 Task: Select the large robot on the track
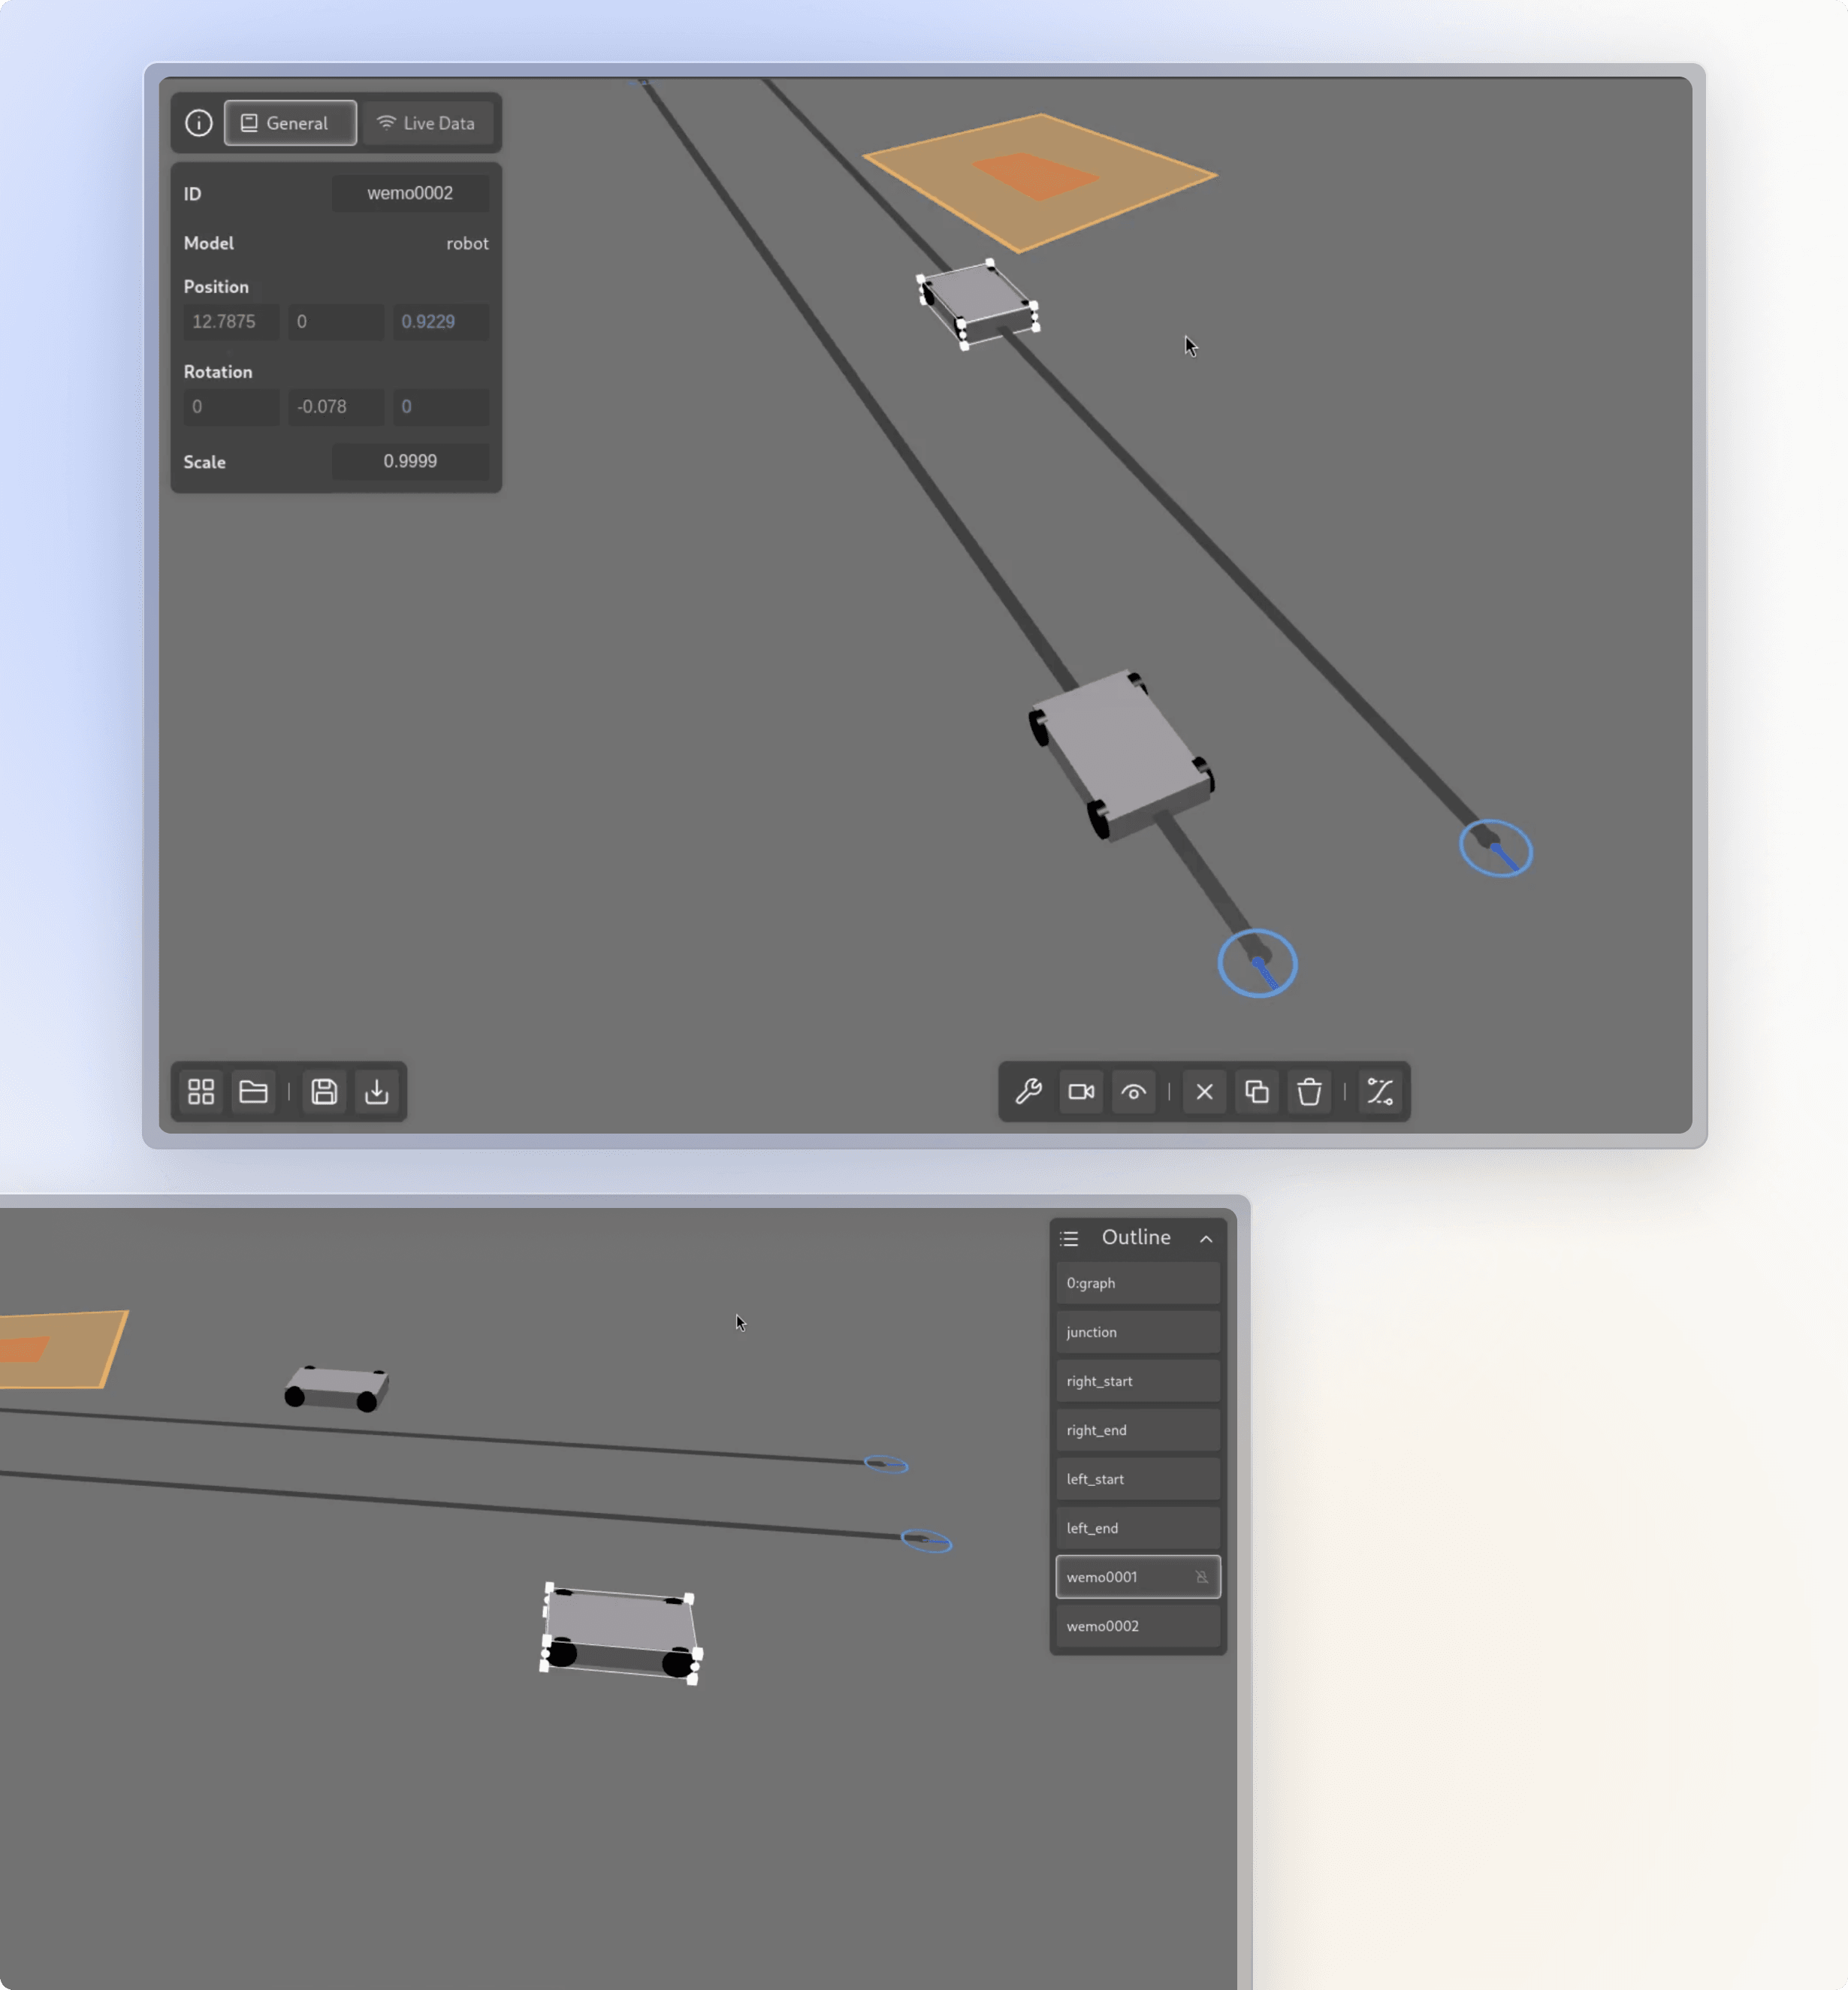click(1121, 755)
